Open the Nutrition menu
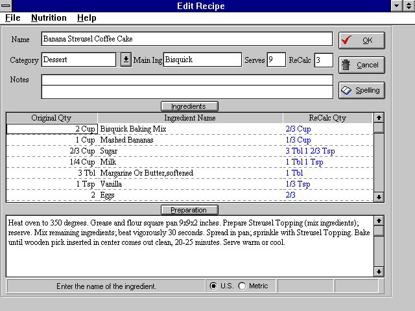 [48, 17]
